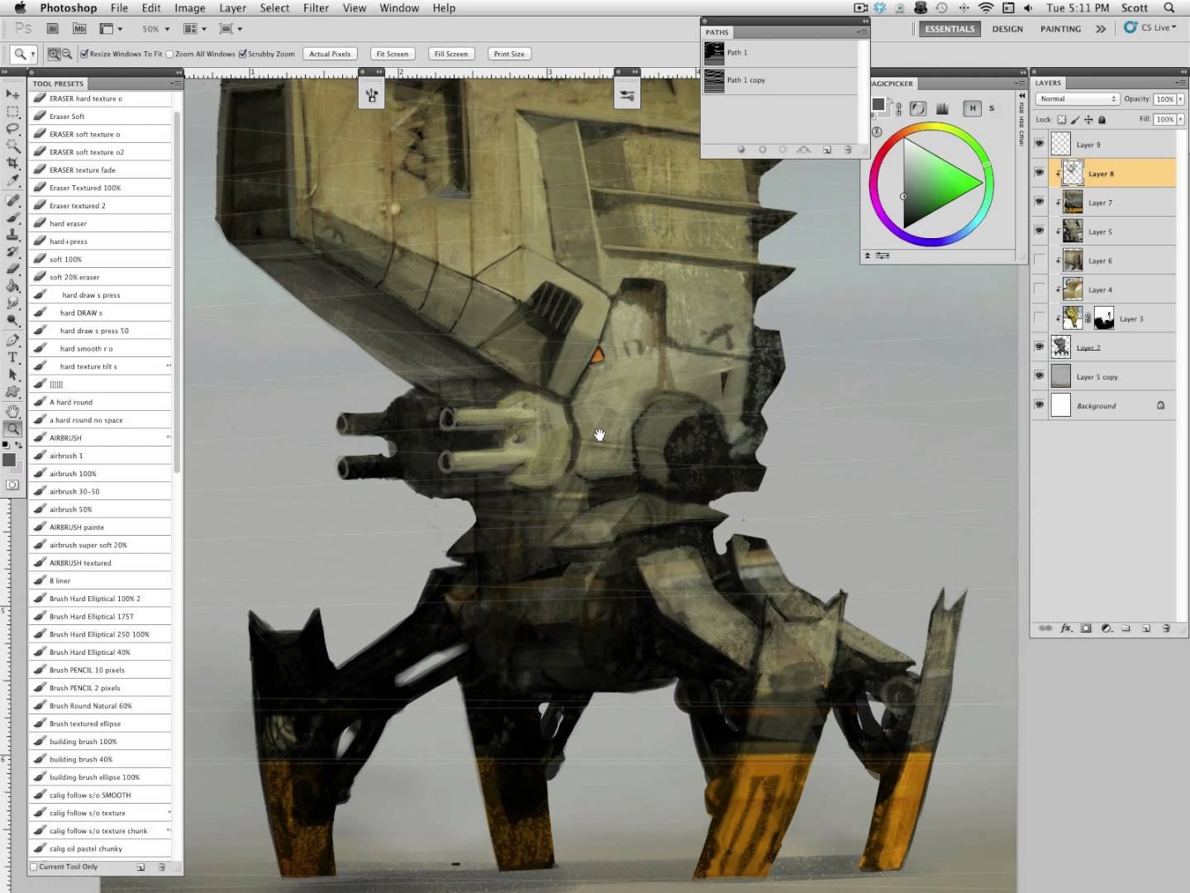The height and width of the screenshot is (893, 1190).
Task: Hide the Background layer
Action: [x=1040, y=405]
